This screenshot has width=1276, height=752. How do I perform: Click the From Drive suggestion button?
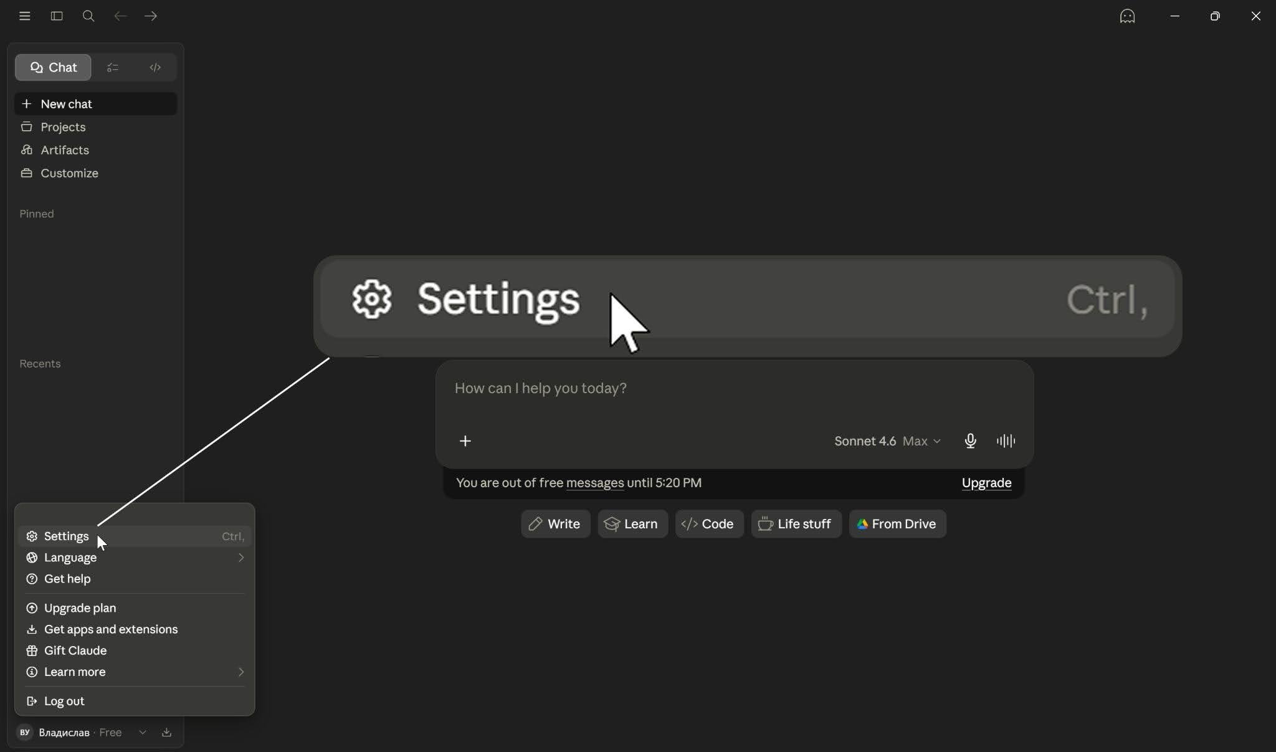897,524
